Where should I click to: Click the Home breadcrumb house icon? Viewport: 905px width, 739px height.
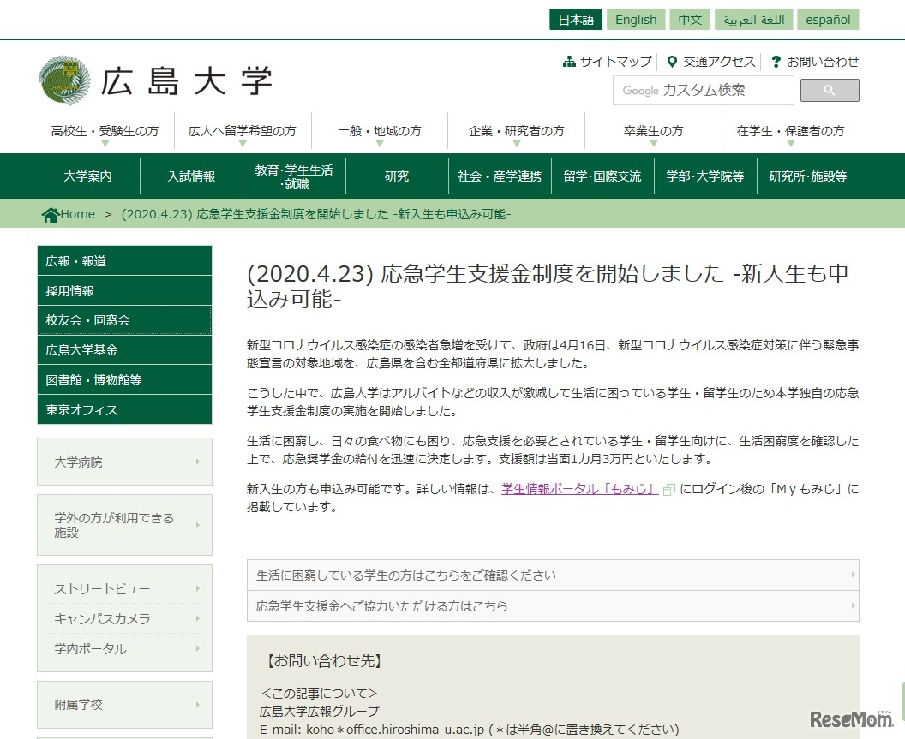pos(50,213)
